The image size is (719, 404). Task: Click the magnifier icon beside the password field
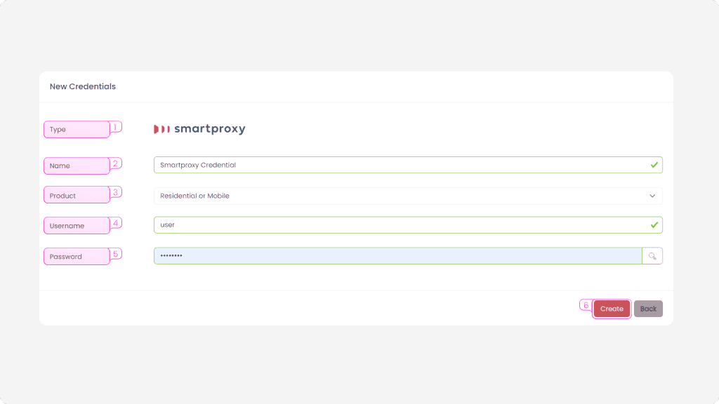click(x=652, y=256)
